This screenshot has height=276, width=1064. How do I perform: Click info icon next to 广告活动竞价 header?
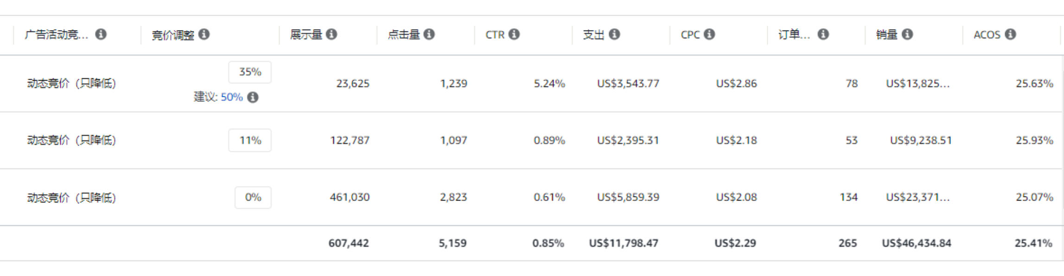coord(101,34)
